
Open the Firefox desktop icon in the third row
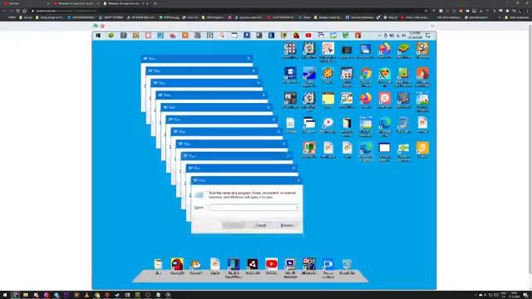pyautogui.click(x=366, y=98)
